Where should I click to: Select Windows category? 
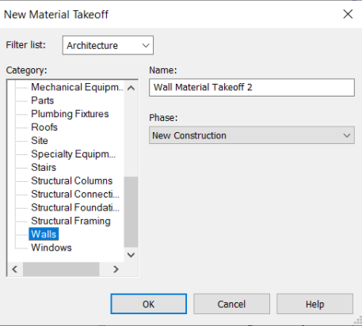pyautogui.click(x=51, y=248)
